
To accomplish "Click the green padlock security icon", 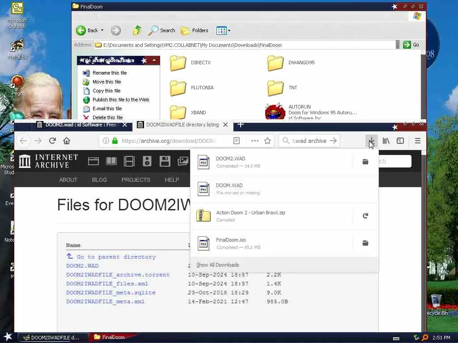I will tap(115, 141).
